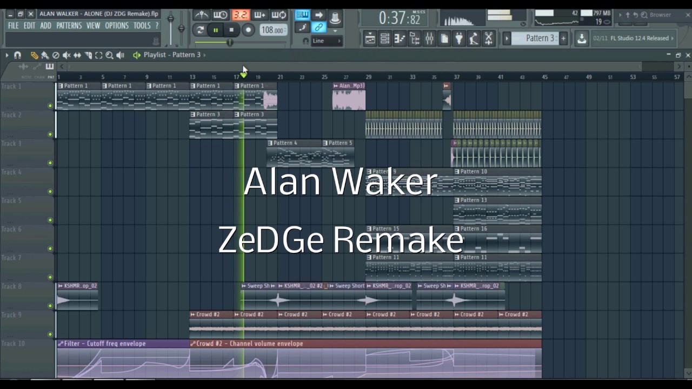Open the project picker icon

444,38
